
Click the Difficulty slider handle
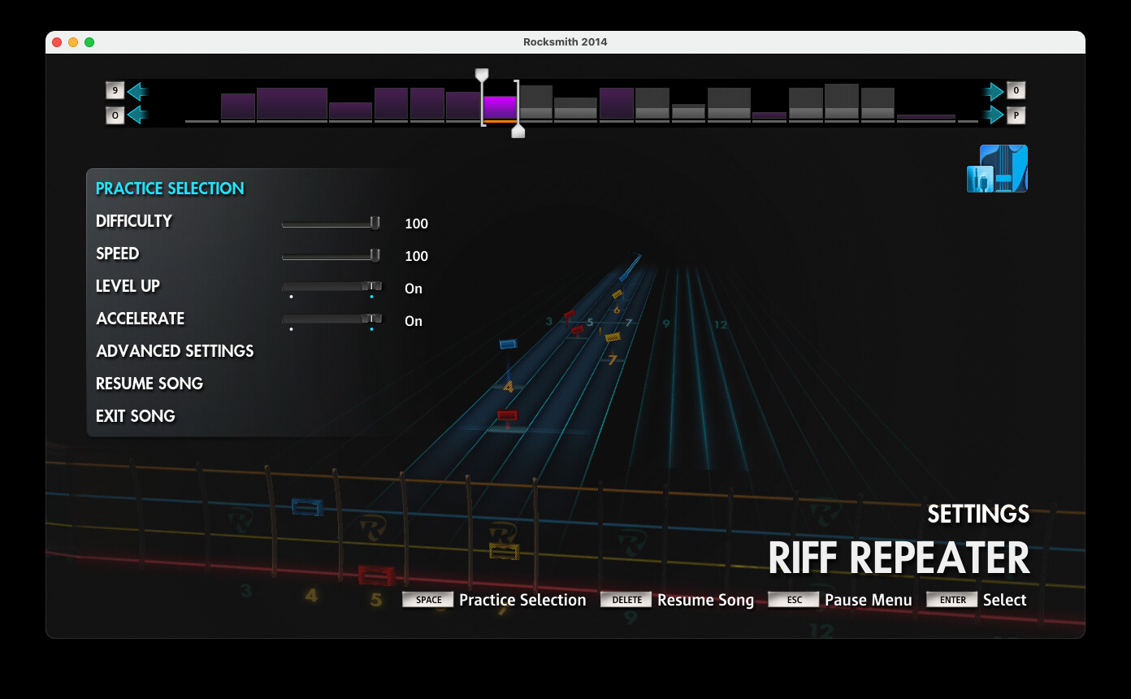point(375,223)
